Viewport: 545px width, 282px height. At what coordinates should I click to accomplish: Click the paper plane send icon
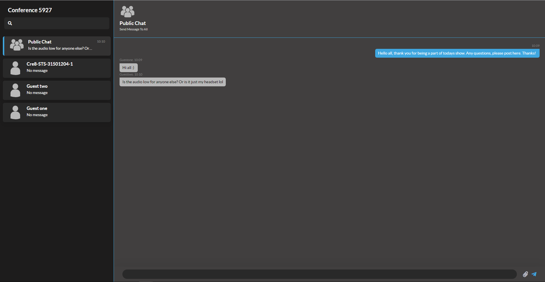click(534, 274)
